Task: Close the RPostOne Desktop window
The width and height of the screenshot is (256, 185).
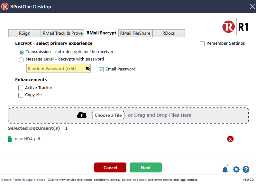Action: point(252,6)
